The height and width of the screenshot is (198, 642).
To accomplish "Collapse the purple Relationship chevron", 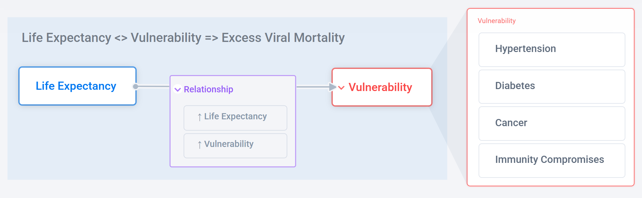I will coord(178,89).
